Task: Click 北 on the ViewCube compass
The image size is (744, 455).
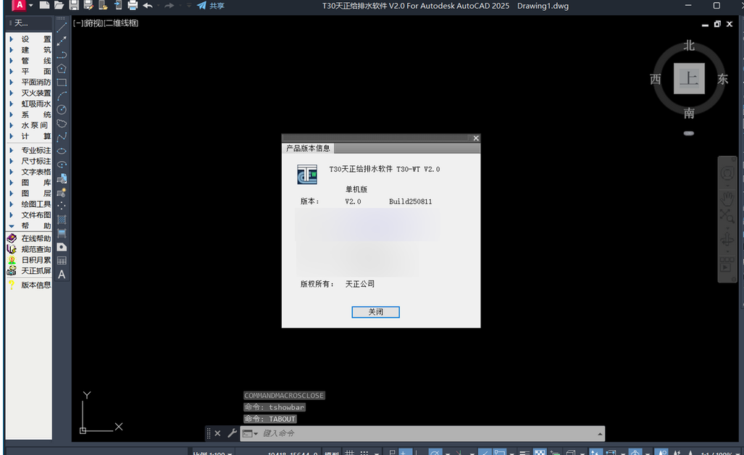Action: pyautogui.click(x=689, y=46)
